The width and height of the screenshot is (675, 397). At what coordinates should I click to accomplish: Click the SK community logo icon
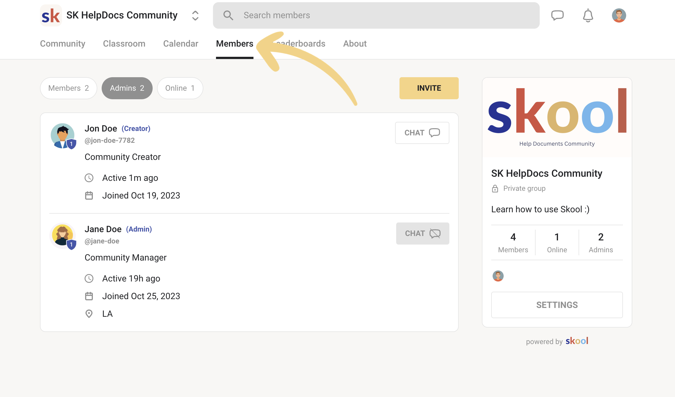pos(51,15)
